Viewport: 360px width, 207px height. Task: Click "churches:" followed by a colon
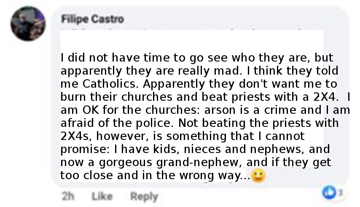pyautogui.click(x=173, y=110)
